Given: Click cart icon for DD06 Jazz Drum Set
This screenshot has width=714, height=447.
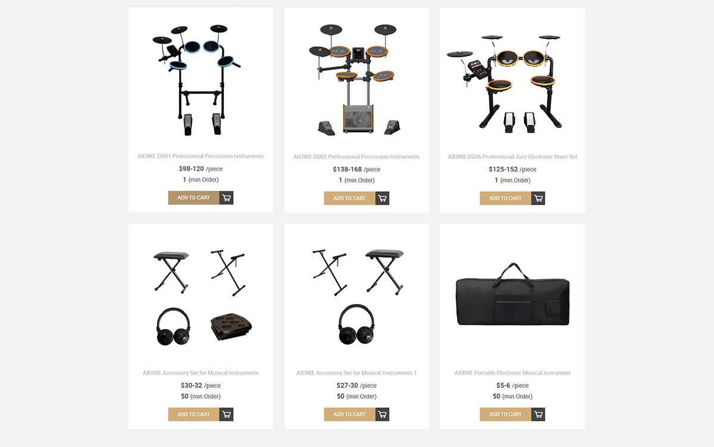Looking at the screenshot, I should pos(538,198).
